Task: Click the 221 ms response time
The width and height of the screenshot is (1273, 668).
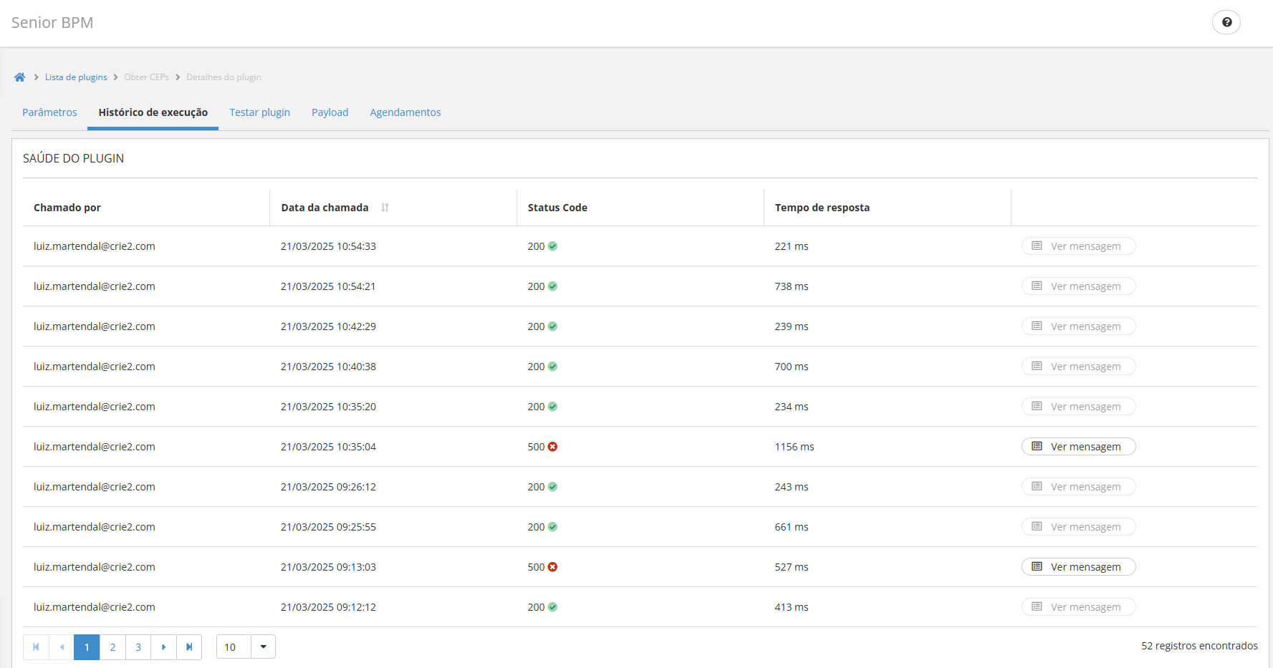Action: (792, 246)
